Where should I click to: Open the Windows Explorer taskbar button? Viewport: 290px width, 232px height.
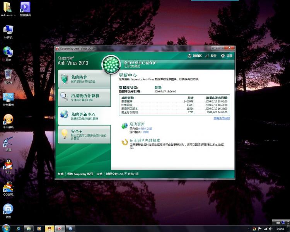(29, 229)
